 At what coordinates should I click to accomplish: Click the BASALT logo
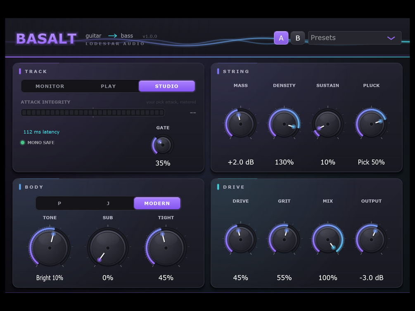[46, 39]
